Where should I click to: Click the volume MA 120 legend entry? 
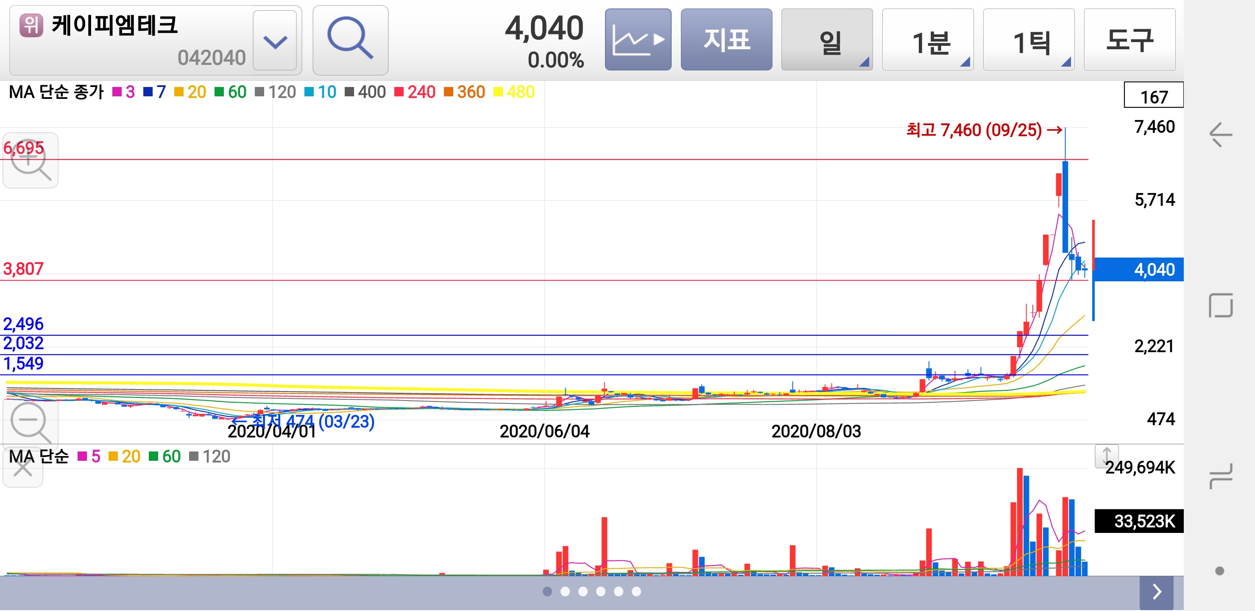[210, 457]
